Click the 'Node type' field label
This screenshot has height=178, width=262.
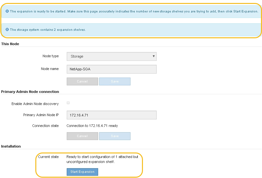[x=51, y=56]
